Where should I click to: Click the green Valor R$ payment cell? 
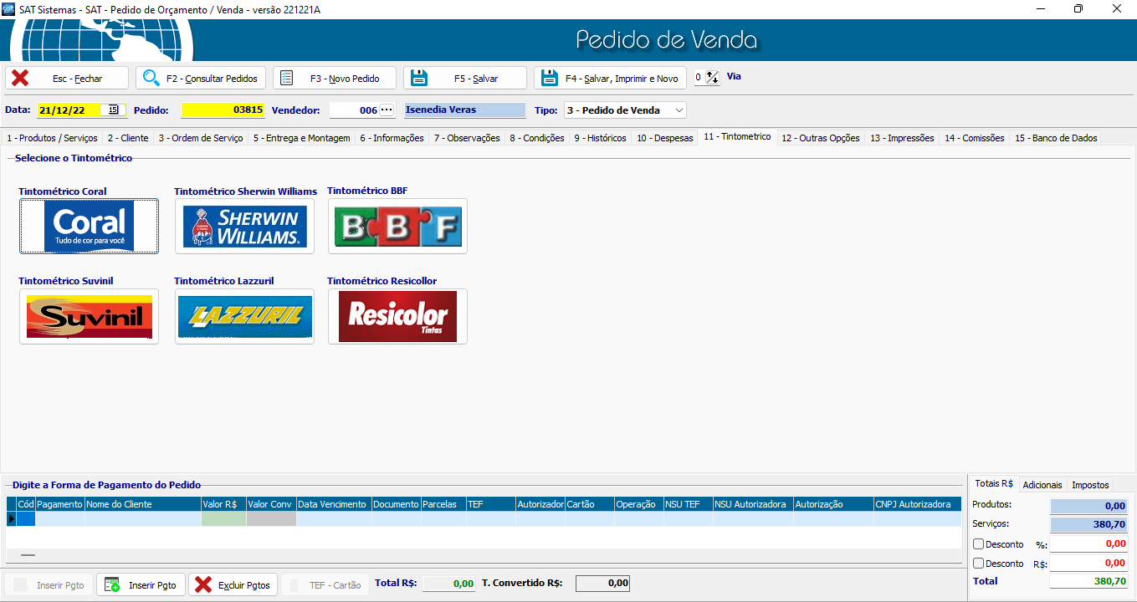coord(223,519)
